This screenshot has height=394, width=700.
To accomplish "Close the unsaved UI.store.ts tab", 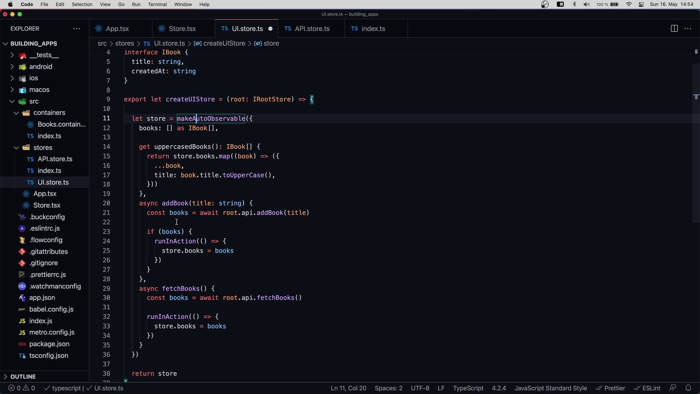I will tap(270, 29).
